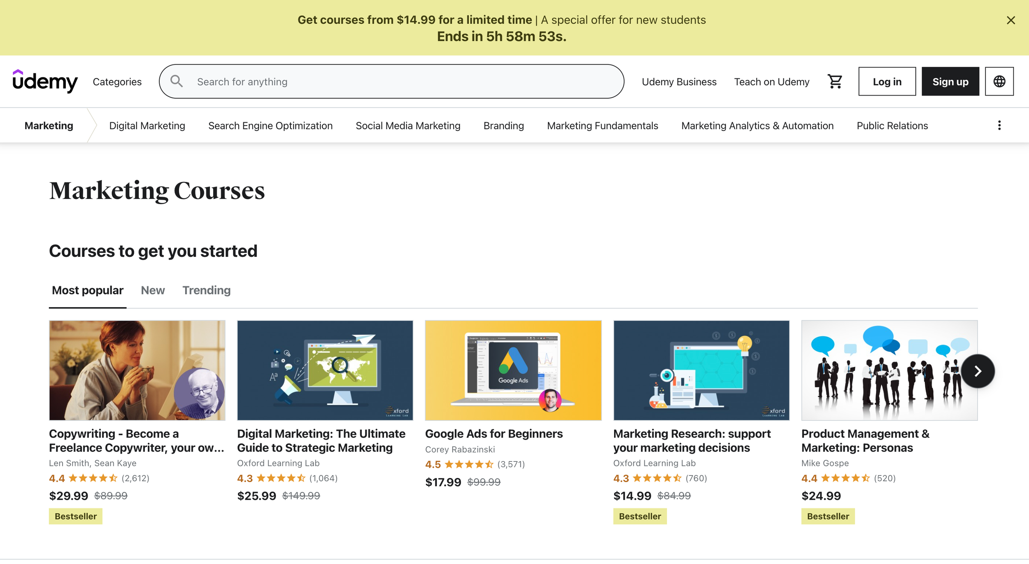Select the Most popular tab
Image resolution: width=1029 pixels, height=564 pixels.
pos(87,290)
